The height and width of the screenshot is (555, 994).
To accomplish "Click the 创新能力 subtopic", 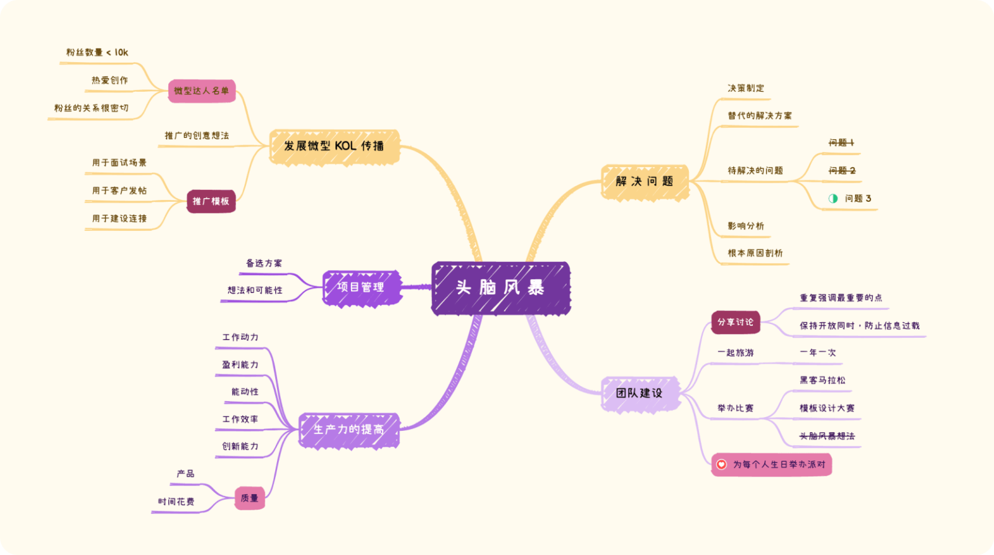I will [x=240, y=447].
